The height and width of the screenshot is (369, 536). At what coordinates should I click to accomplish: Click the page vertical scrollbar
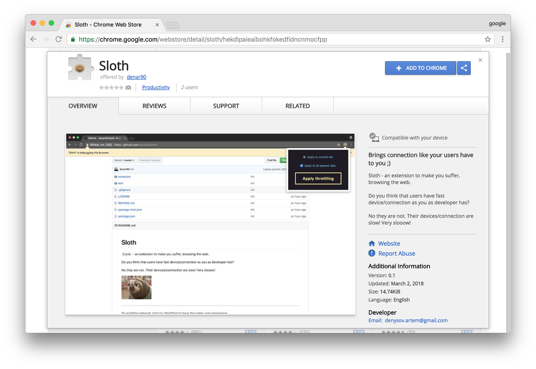(x=508, y=192)
